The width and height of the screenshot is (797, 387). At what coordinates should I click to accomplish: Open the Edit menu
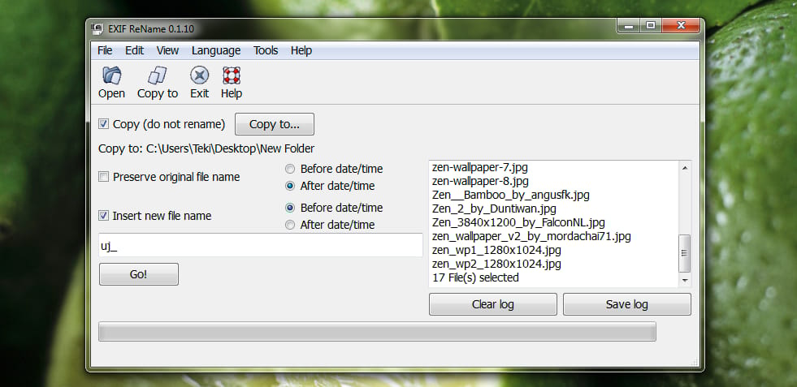(x=134, y=50)
